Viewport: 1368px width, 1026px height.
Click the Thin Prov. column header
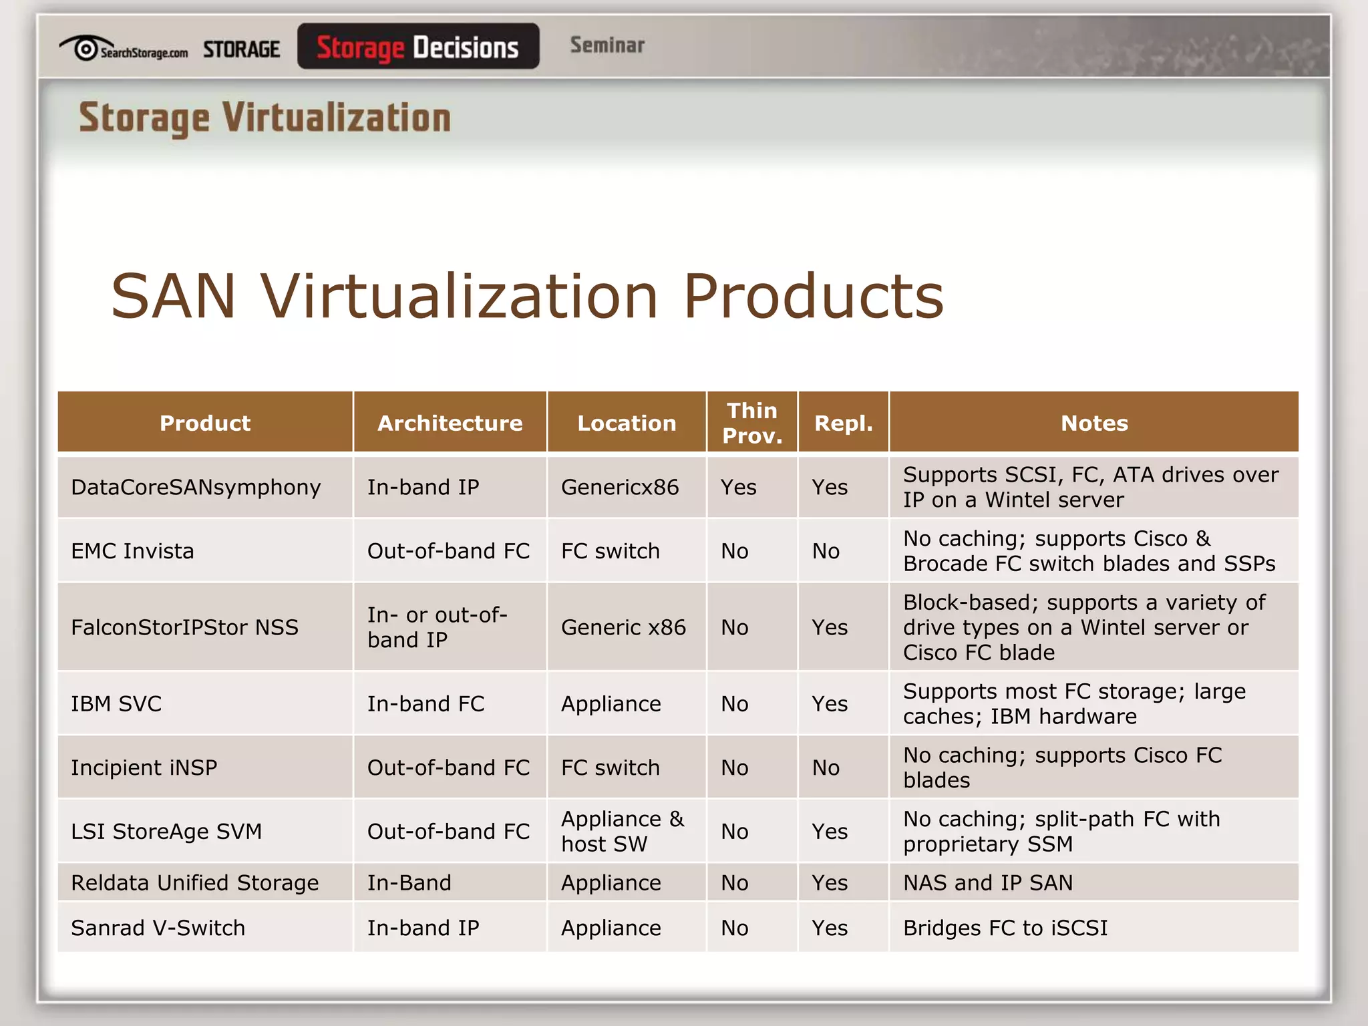coord(752,422)
